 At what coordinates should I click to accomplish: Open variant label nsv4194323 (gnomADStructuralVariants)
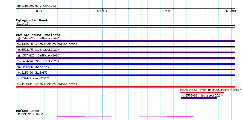(211, 90)
